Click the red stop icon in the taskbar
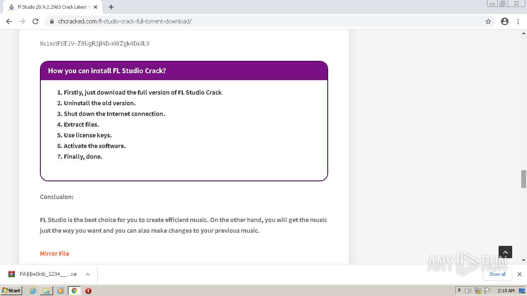Image resolution: width=527 pixels, height=296 pixels. [88, 291]
